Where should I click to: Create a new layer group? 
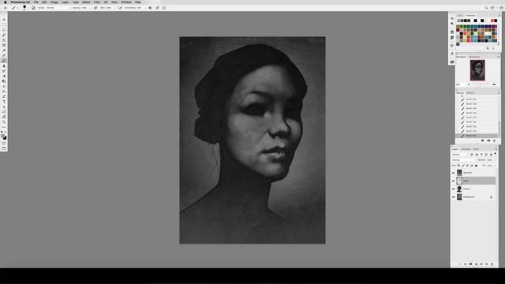481,264
